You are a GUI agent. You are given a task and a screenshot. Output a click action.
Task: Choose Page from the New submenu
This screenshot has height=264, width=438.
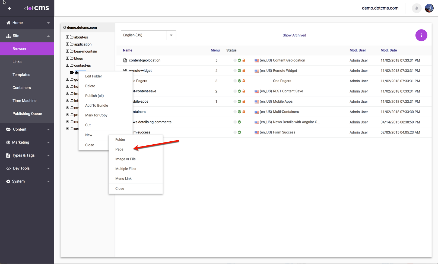click(119, 149)
